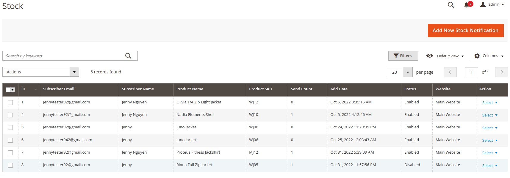Image resolution: width=510 pixels, height=178 pixels.
Task: Click the keyword search magnifier icon
Action: (128, 56)
